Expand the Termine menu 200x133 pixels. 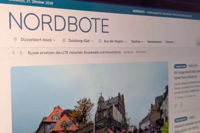pos(137,42)
